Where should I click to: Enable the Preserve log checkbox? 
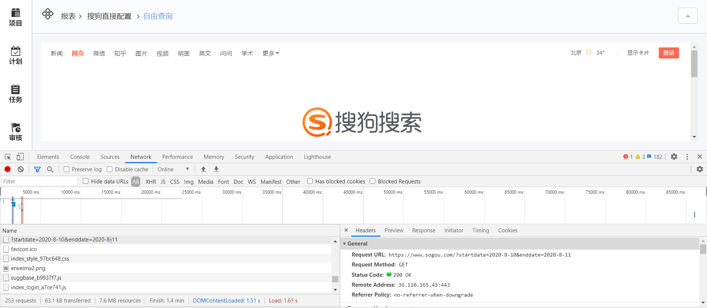[67, 169]
